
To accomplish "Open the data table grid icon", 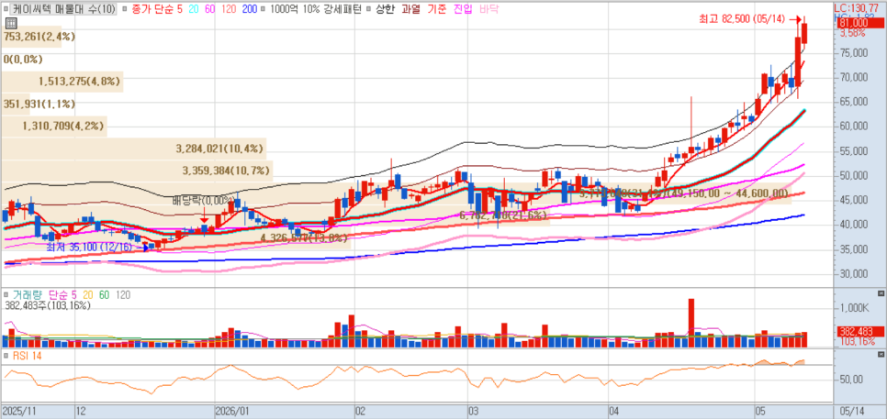I will (10, 23).
